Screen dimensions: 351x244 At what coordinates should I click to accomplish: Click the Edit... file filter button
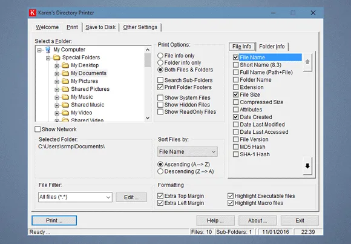pyautogui.click(x=131, y=197)
